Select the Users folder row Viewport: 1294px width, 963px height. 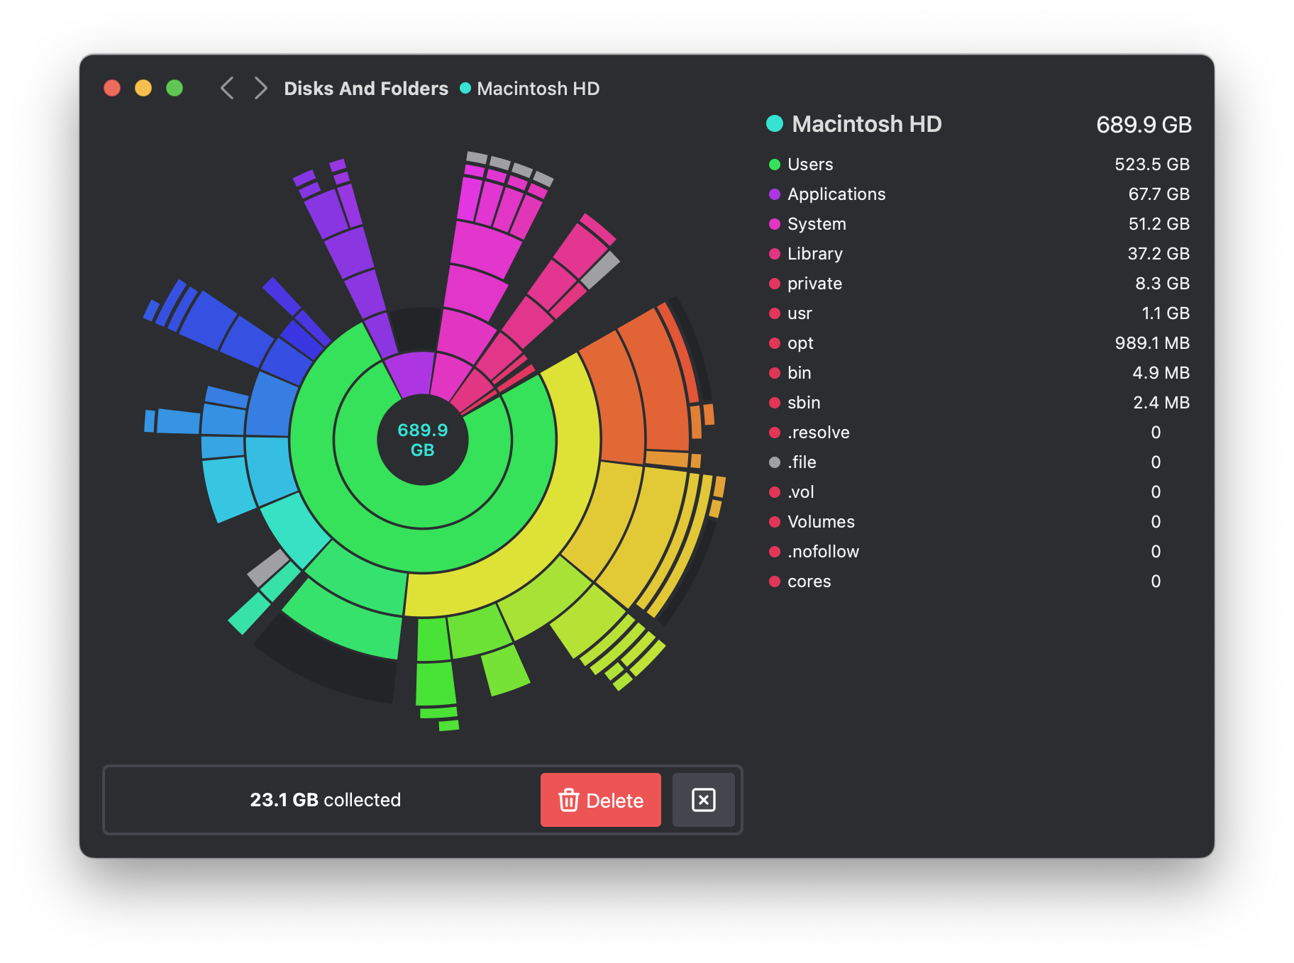click(x=979, y=165)
